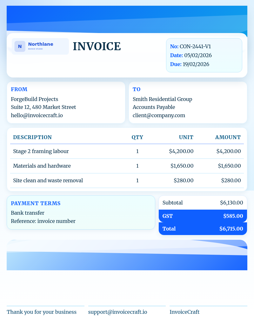Click the PAYMENT TERMS heading
254x316 pixels.
36,203
